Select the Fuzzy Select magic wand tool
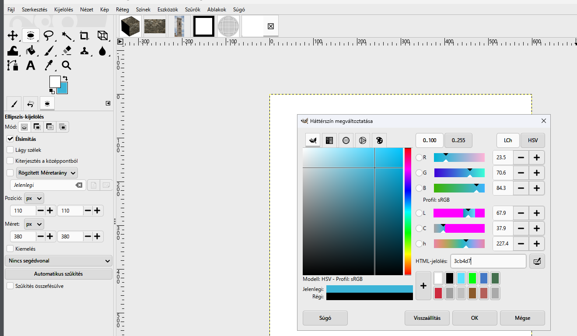The image size is (577, 336). pos(66,35)
